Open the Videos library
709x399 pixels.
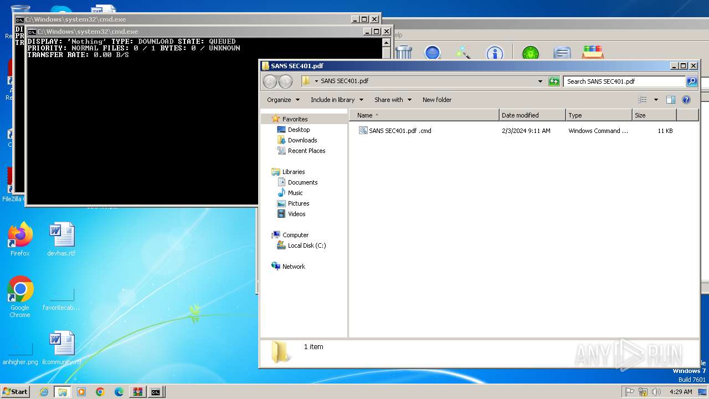[296, 214]
